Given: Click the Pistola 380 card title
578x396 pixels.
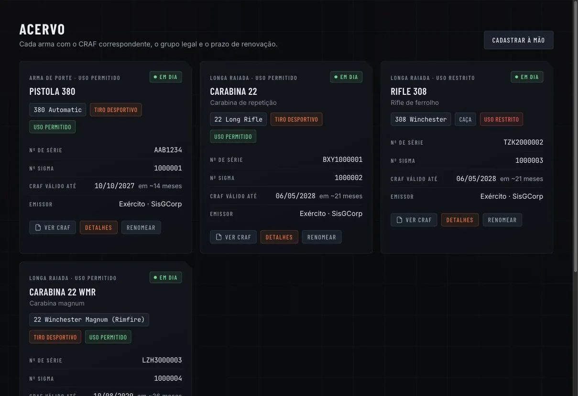Looking at the screenshot, I should 52,91.
